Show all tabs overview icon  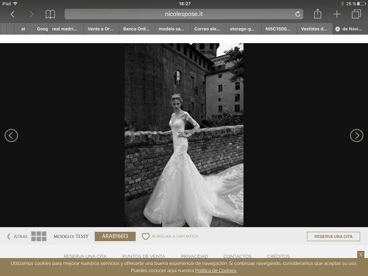(356, 14)
